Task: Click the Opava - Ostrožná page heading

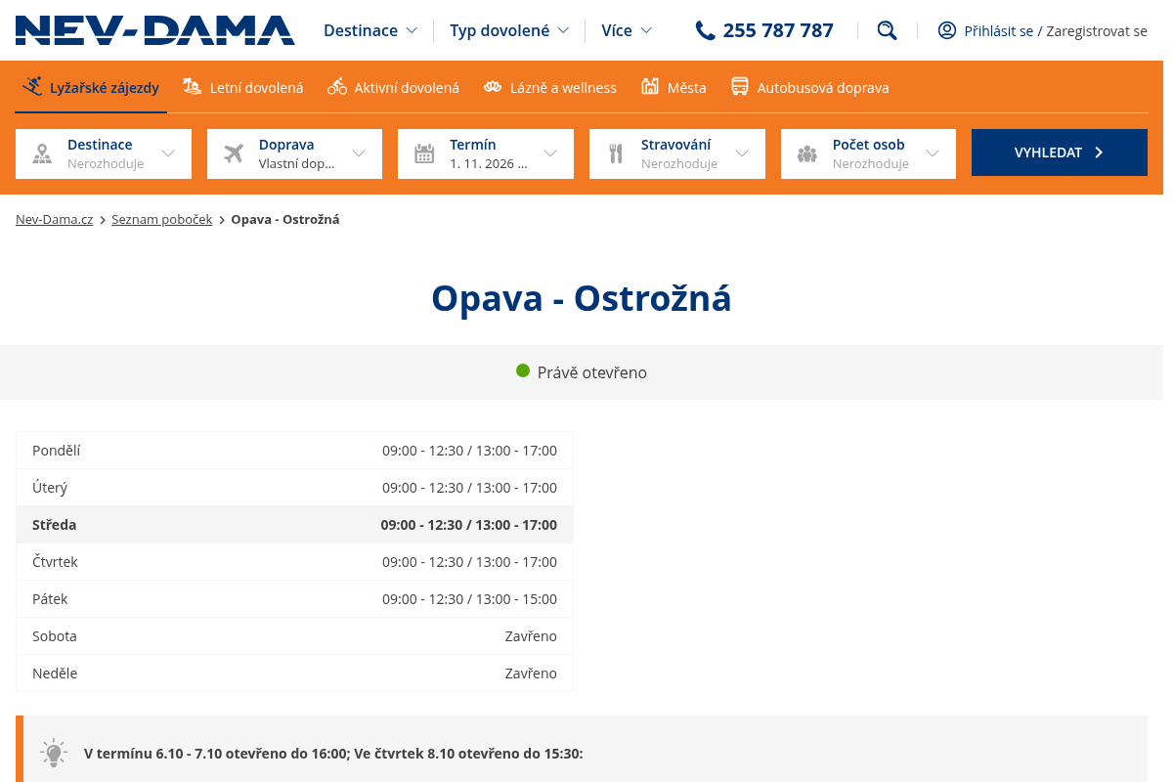Action: 582,298
